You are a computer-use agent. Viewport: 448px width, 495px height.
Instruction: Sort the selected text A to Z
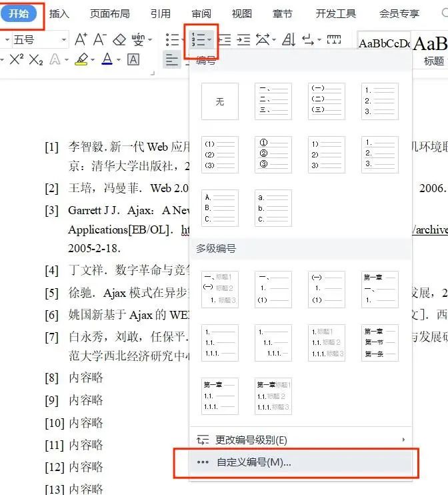pos(289,40)
